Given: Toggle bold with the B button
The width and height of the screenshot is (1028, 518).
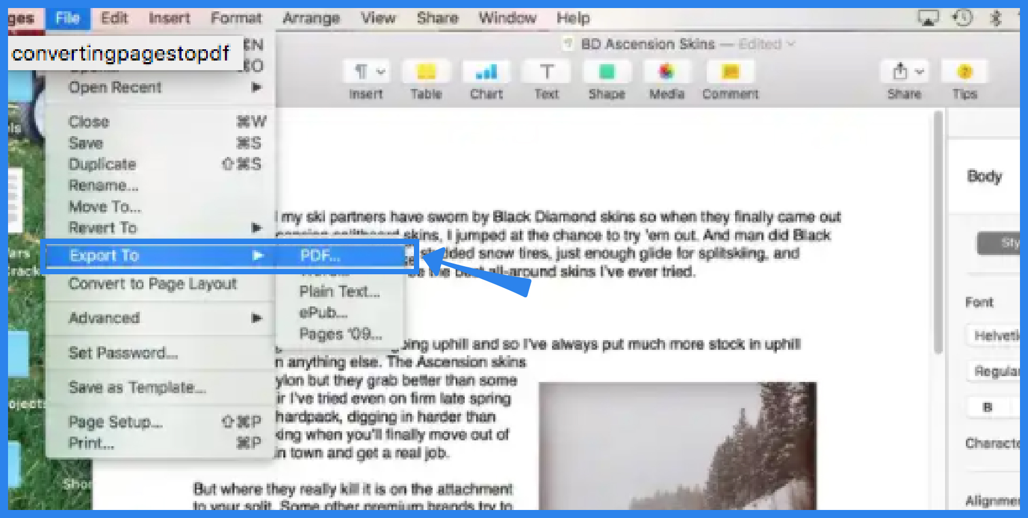Looking at the screenshot, I should (x=988, y=407).
